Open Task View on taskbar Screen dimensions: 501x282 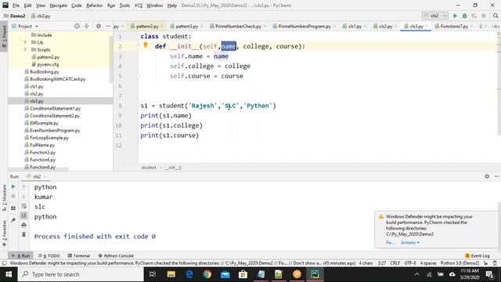coord(153,274)
